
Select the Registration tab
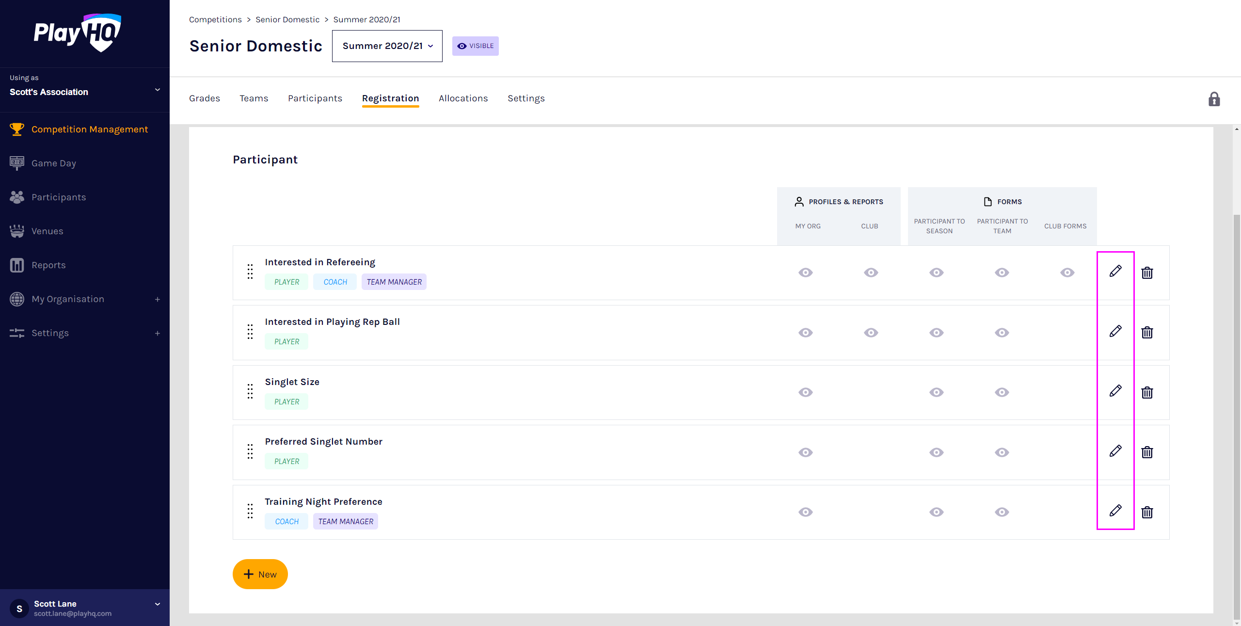coord(391,98)
